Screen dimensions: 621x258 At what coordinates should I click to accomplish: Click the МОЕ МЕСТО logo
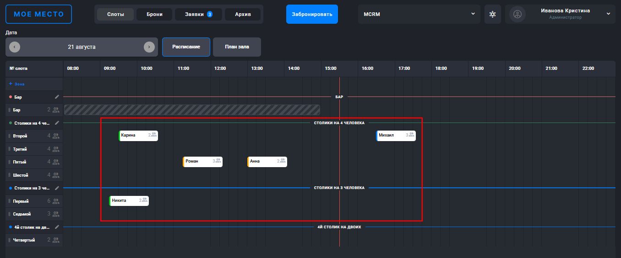coord(39,14)
